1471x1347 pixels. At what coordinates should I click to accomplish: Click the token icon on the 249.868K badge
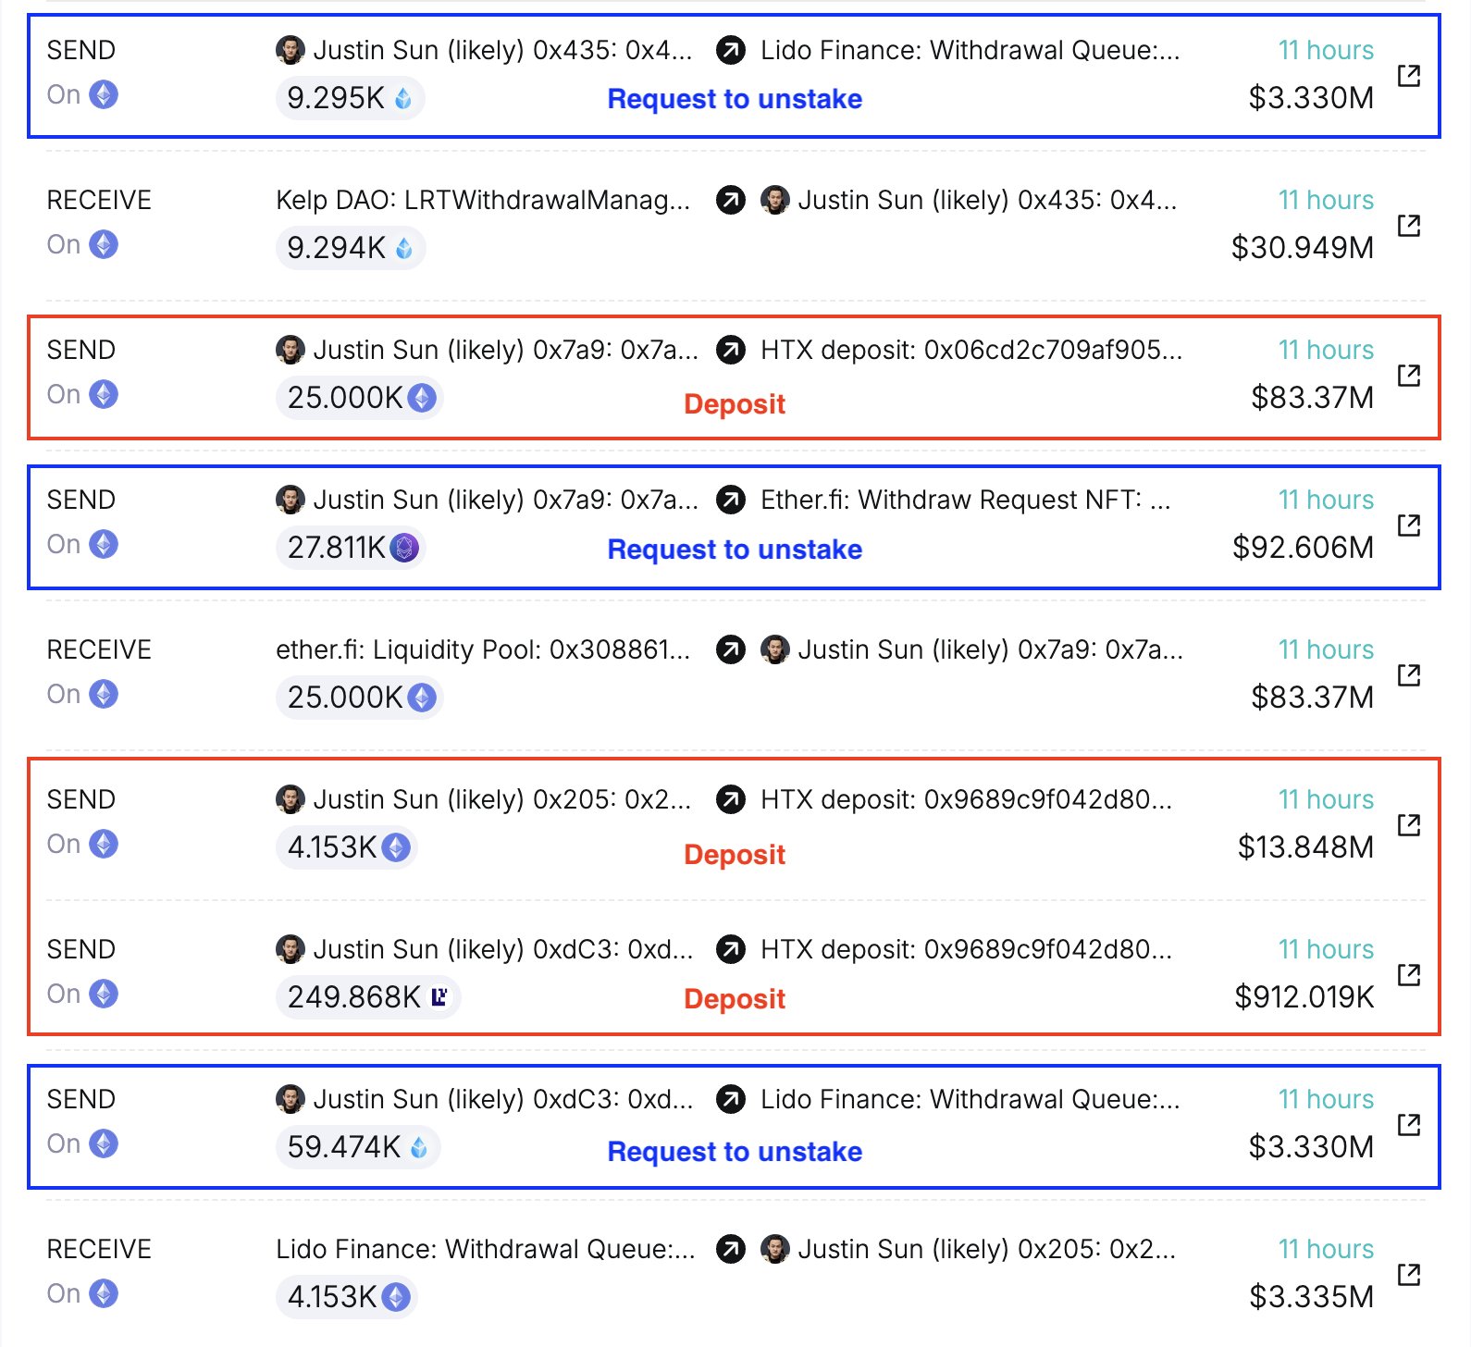coord(439,996)
